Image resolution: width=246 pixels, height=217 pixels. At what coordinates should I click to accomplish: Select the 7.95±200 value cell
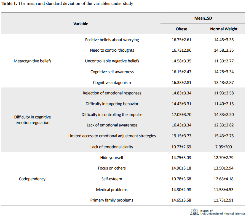tap(224, 147)
